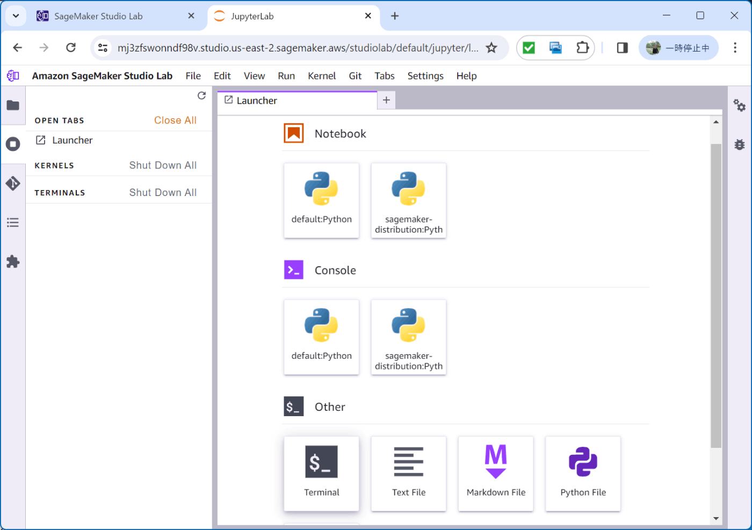The width and height of the screenshot is (752, 530).
Task: Open a new browser tab
Action: tap(395, 16)
